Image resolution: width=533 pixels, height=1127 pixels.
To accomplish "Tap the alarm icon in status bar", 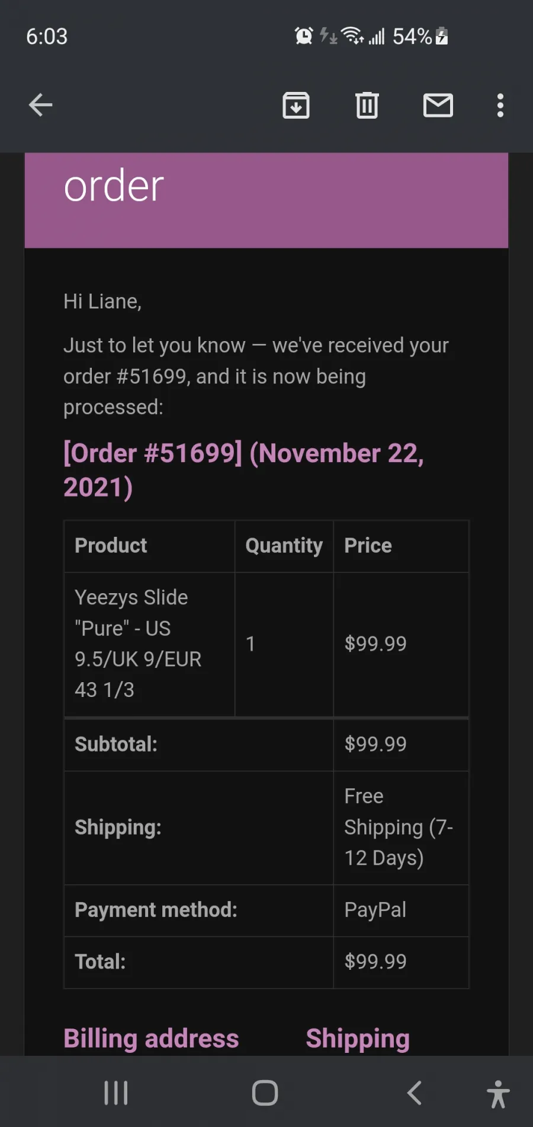I will [x=304, y=36].
